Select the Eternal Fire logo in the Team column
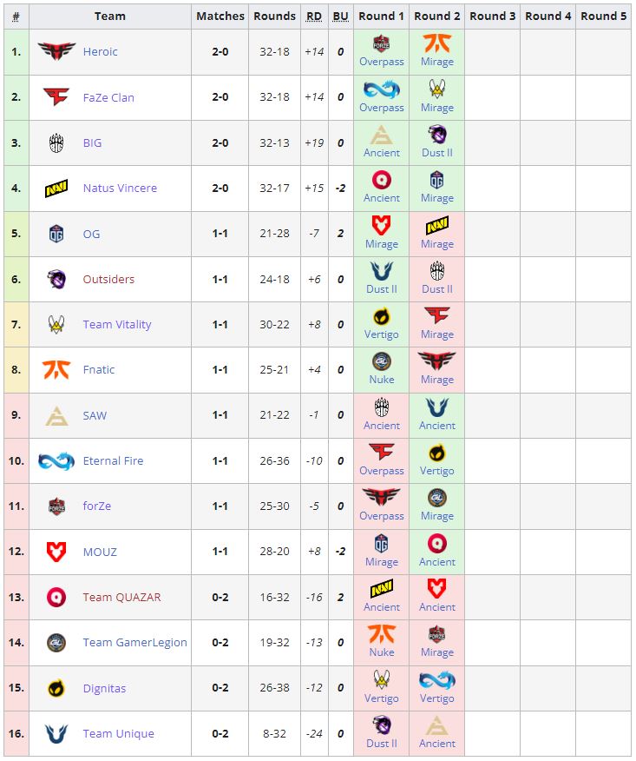The width and height of the screenshot is (636, 761). click(x=56, y=461)
